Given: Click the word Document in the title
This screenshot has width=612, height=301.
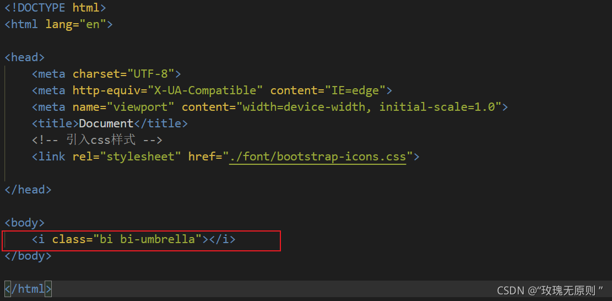Looking at the screenshot, I should 106,123.
